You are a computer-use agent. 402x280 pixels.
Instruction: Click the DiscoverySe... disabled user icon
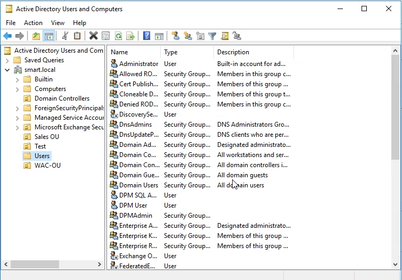114,114
